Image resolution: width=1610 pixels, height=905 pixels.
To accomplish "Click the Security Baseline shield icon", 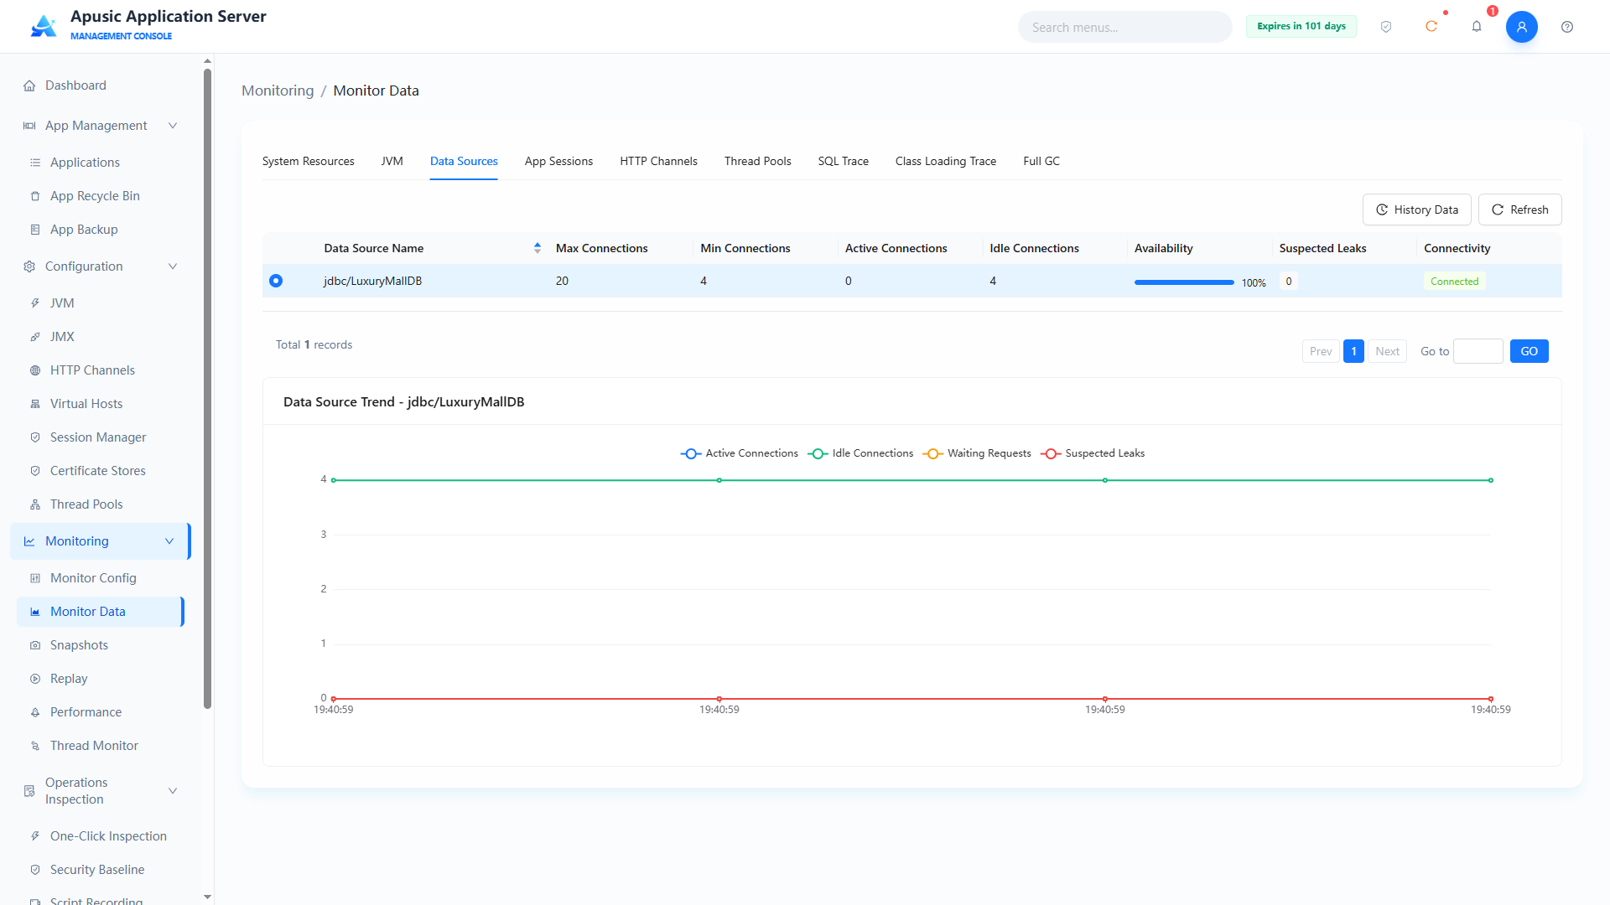I will 35,870.
